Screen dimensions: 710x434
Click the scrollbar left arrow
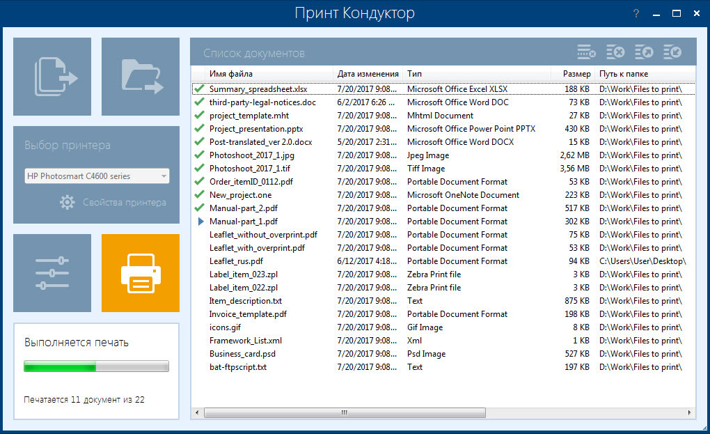(x=197, y=412)
